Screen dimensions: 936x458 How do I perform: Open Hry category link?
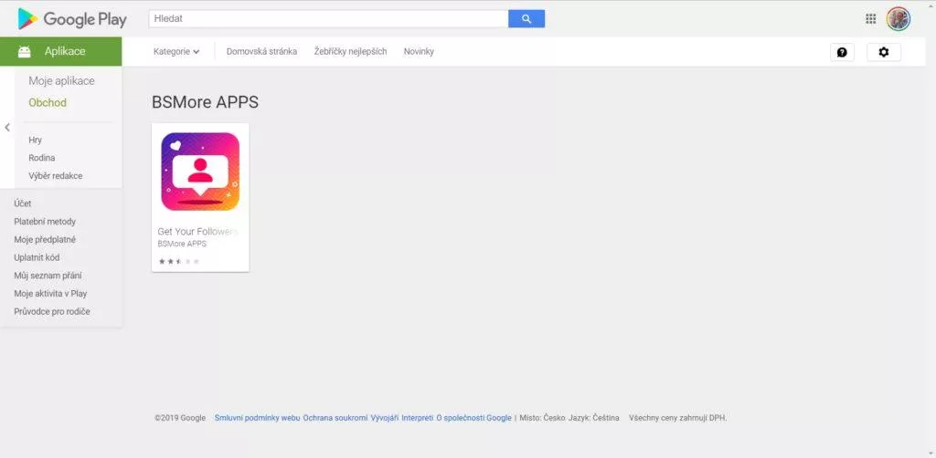tap(36, 140)
